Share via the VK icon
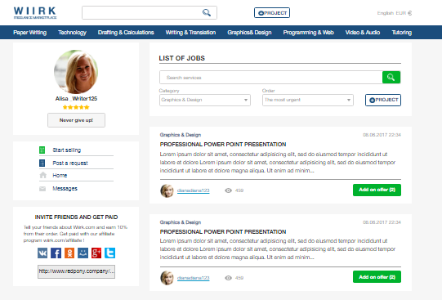The height and width of the screenshot is (300, 442). click(x=42, y=253)
